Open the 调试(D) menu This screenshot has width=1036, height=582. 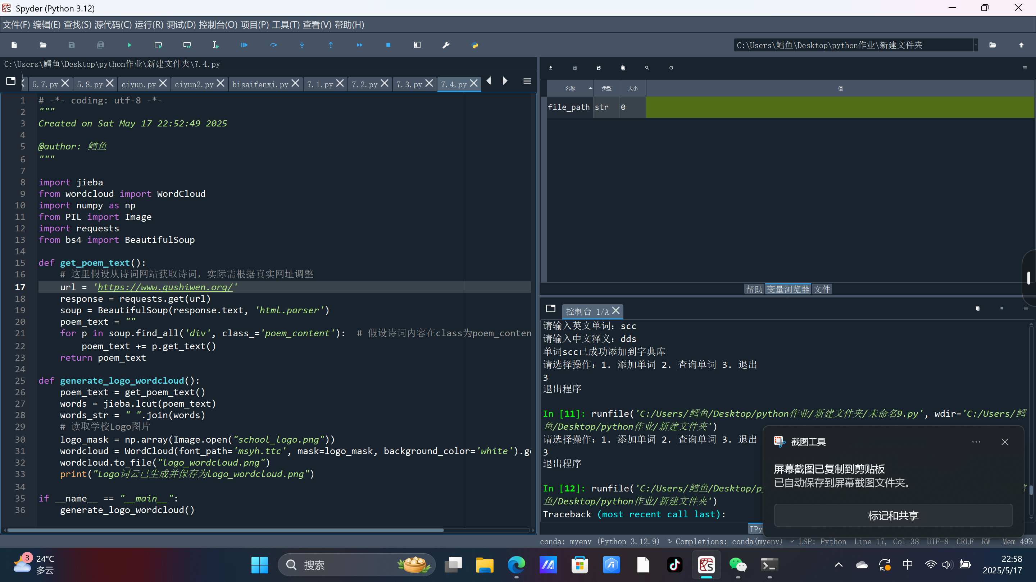click(181, 25)
